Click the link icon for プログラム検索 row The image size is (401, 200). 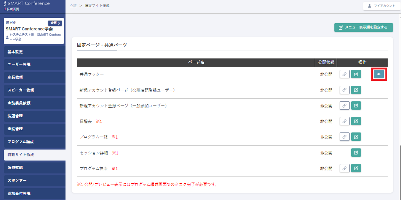[344, 168]
